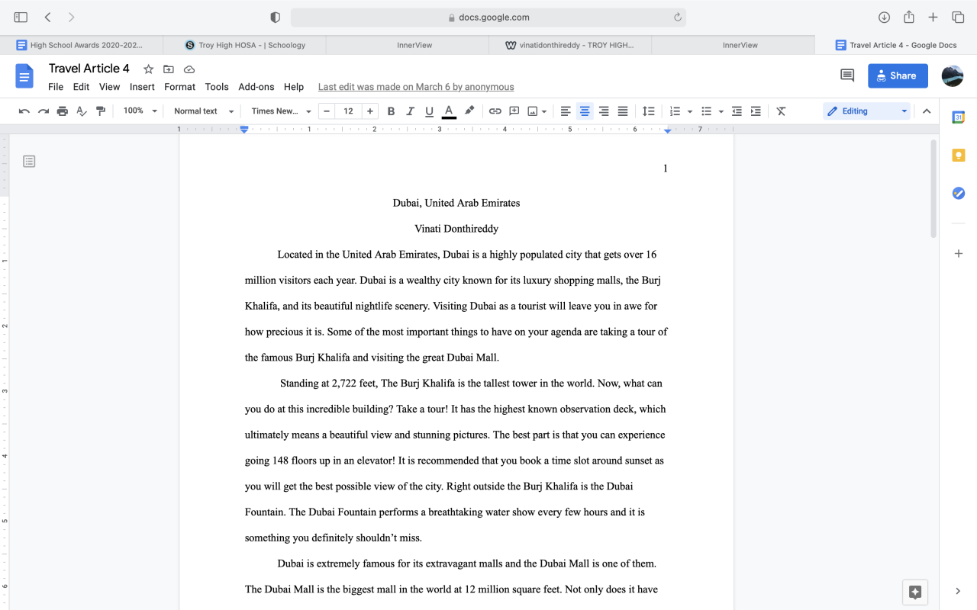Get add-ons with the plus icon
Viewport: 977px width, 610px height.
pos(959,253)
